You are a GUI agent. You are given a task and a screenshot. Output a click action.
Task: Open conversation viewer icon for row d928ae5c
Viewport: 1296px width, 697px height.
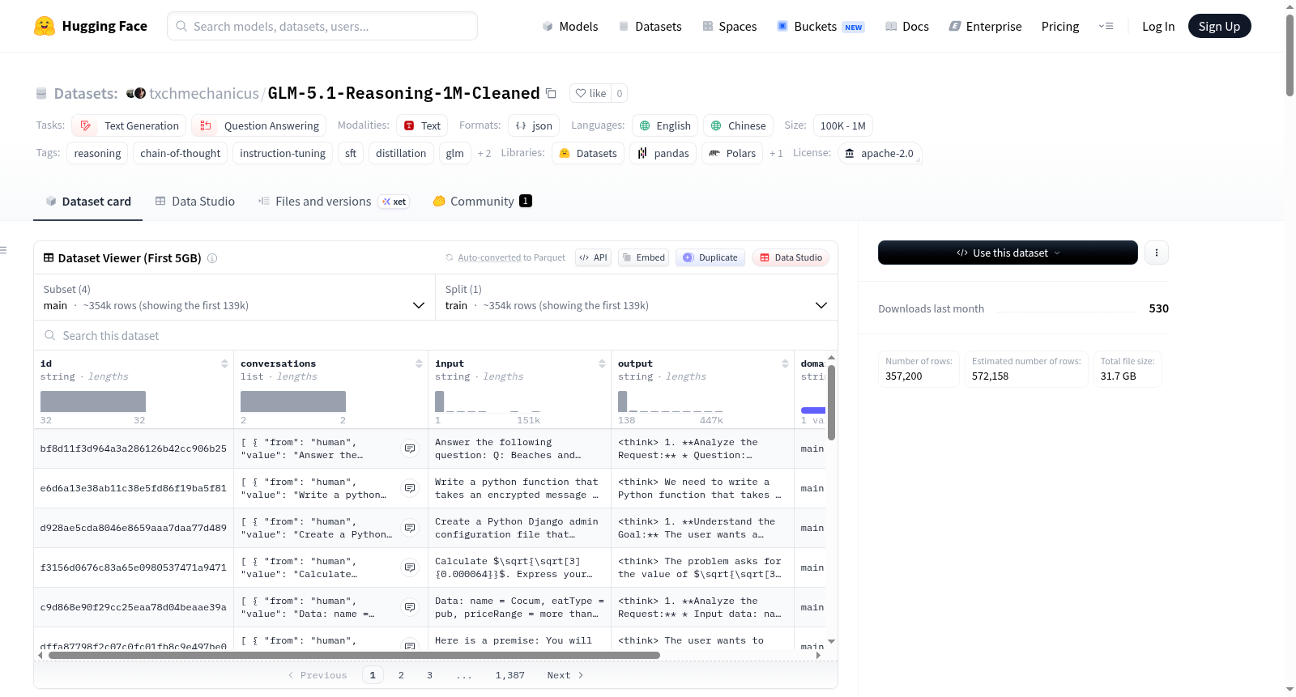pos(410,528)
